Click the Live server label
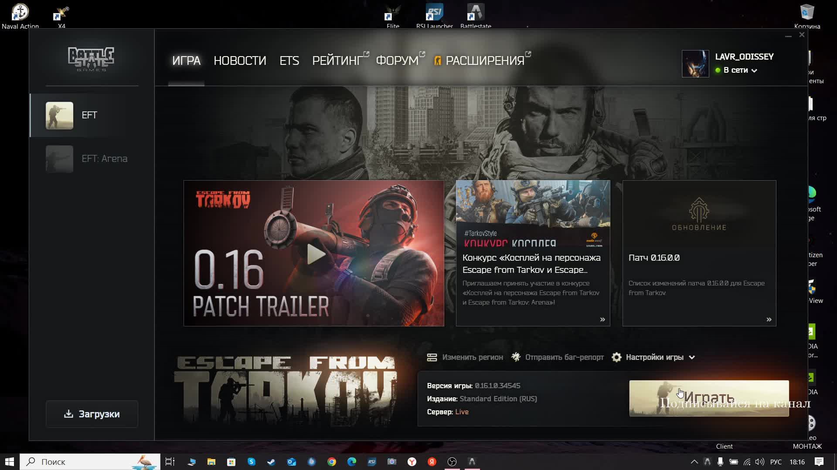The width and height of the screenshot is (837, 470). tap(462, 412)
